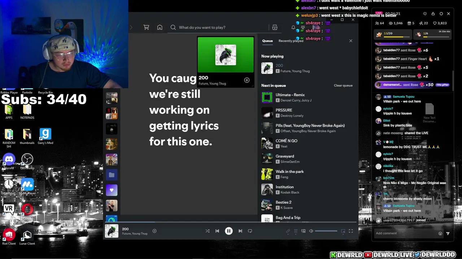Click the 3,823 likes heart
This screenshot has width=462, height=259.
(x=440, y=23)
